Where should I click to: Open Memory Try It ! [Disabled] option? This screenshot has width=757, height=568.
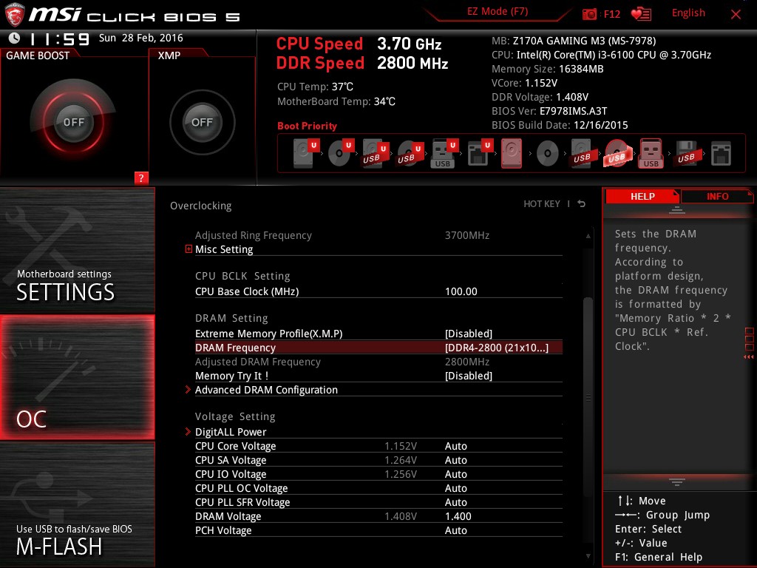468,376
